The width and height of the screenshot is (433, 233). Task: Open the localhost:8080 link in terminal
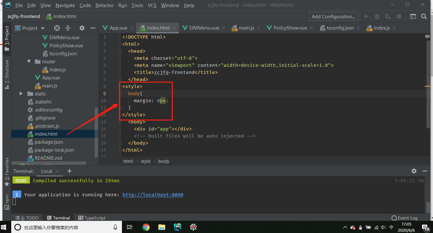152,194
